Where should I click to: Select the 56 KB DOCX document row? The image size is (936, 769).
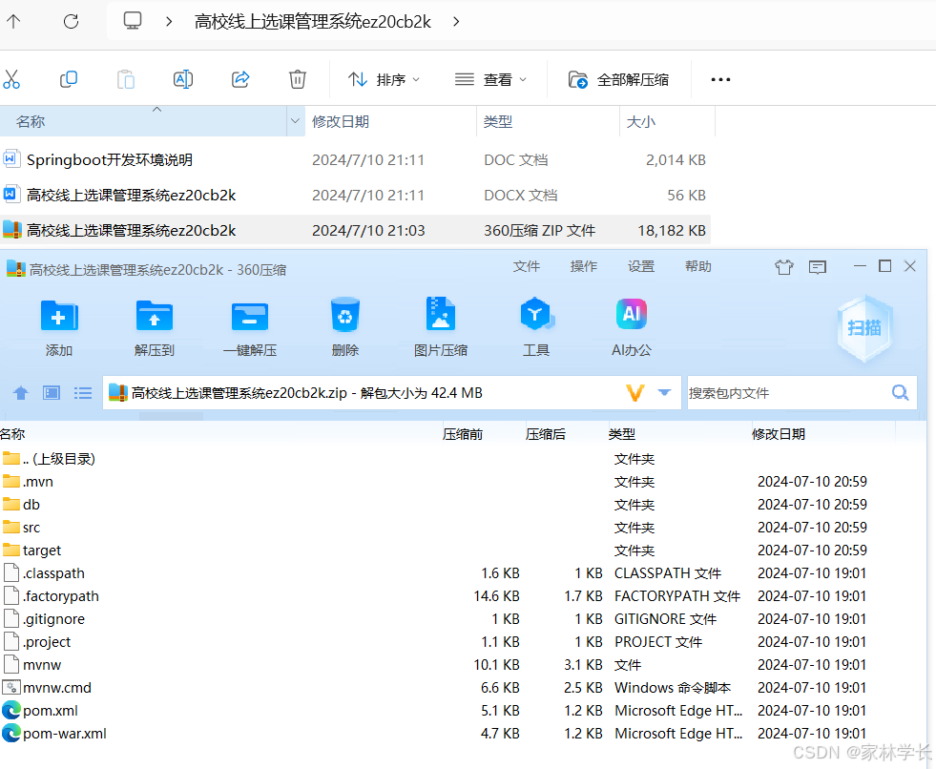(x=355, y=196)
